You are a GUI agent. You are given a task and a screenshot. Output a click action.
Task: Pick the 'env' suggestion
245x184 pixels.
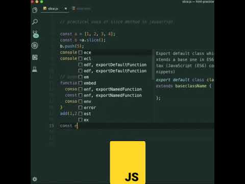[115, 102]
